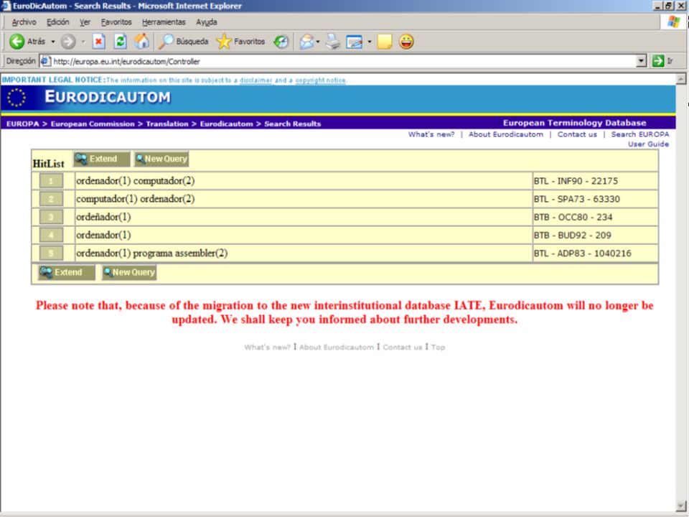Open Búsqueda search toolbar button
689x517 pixels.
[x=183, y=42]
